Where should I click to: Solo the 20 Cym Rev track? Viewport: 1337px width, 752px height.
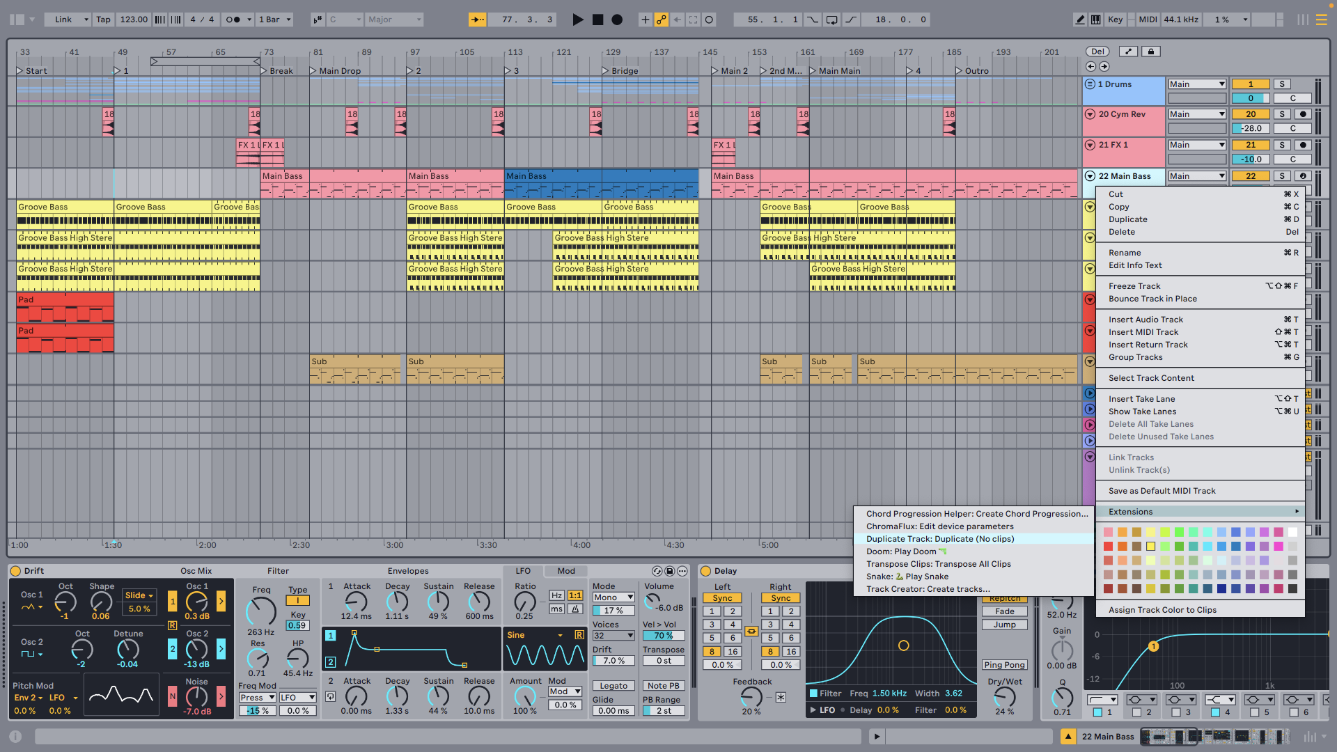1282,114
